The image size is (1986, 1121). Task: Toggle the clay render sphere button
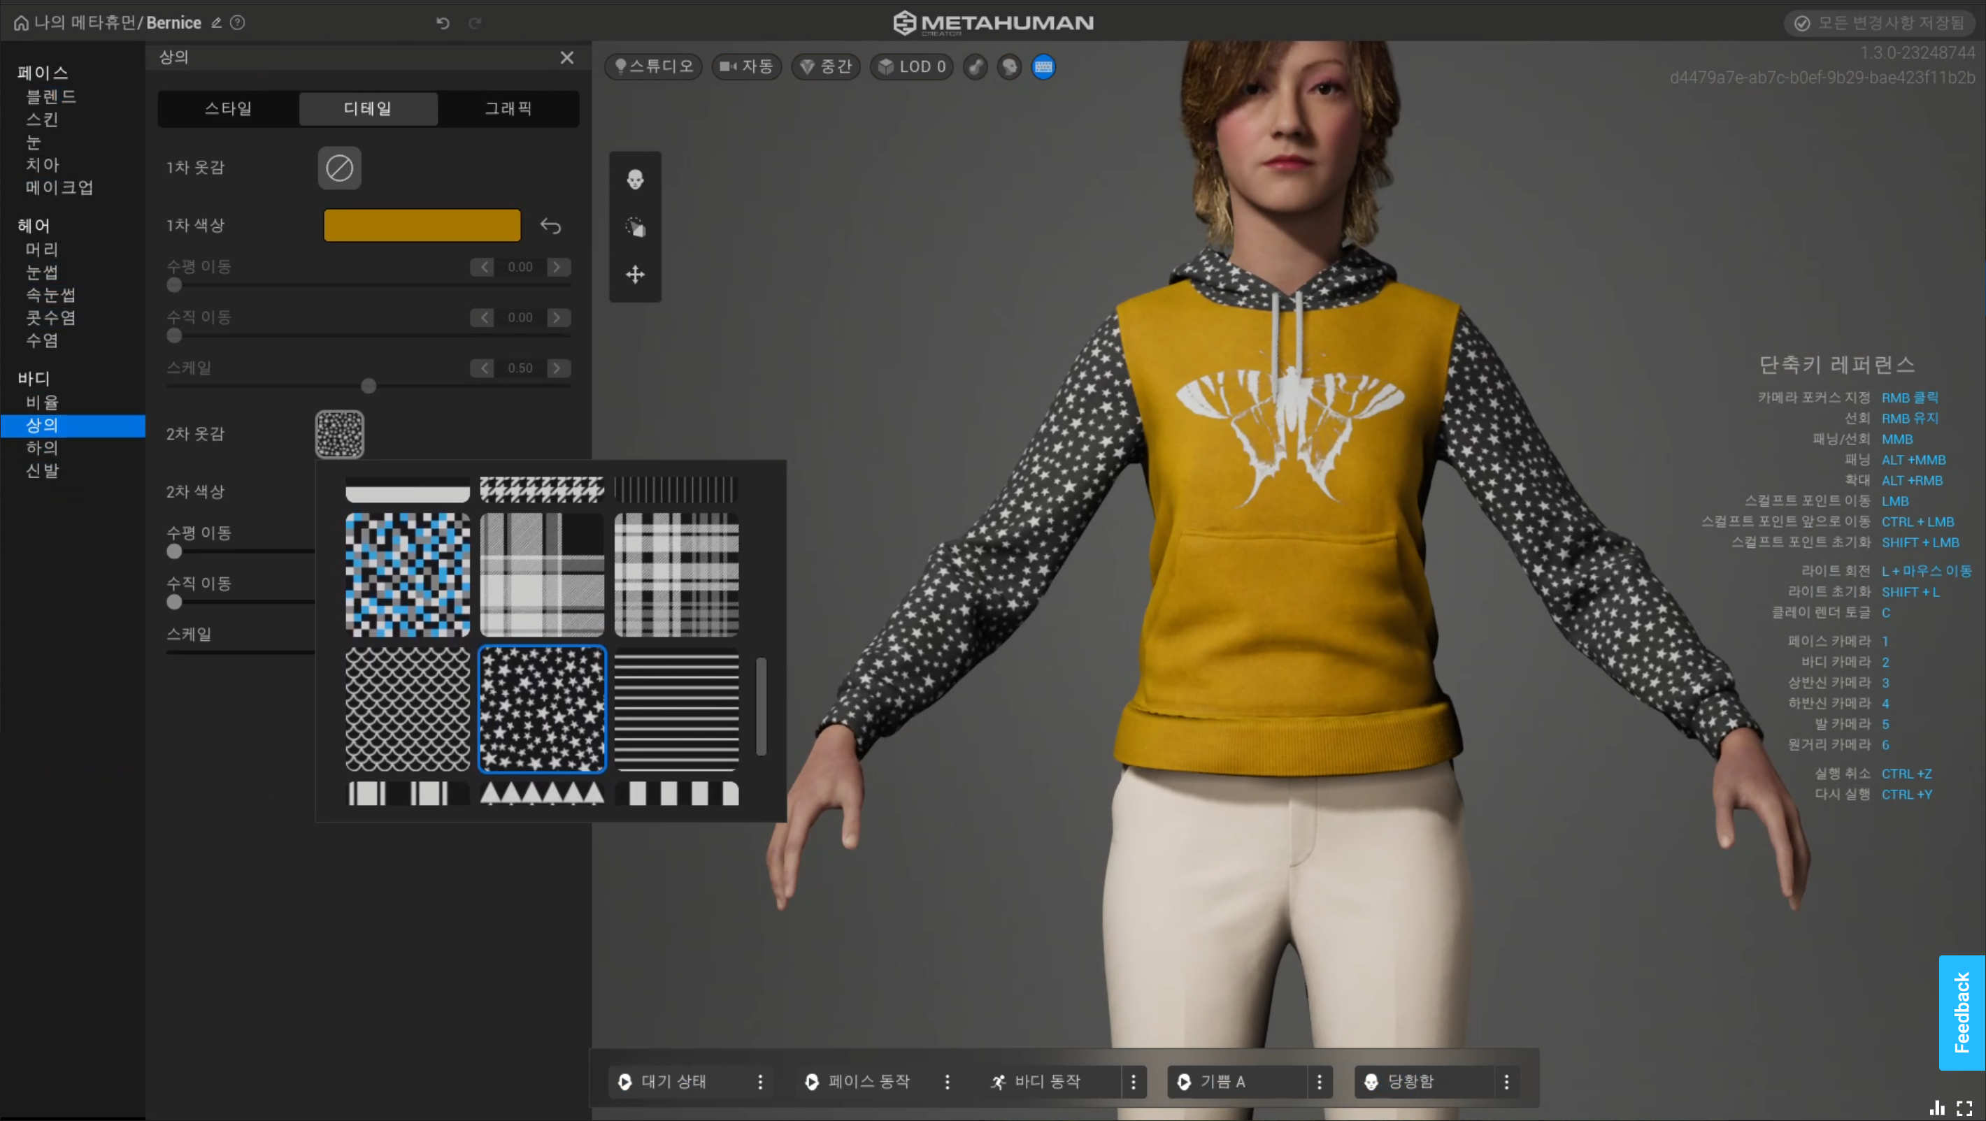pyautogui.click(x=1009, y=67)
